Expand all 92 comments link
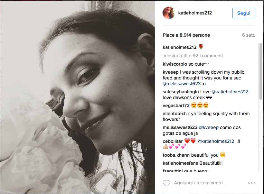 (x=193, y=56)
